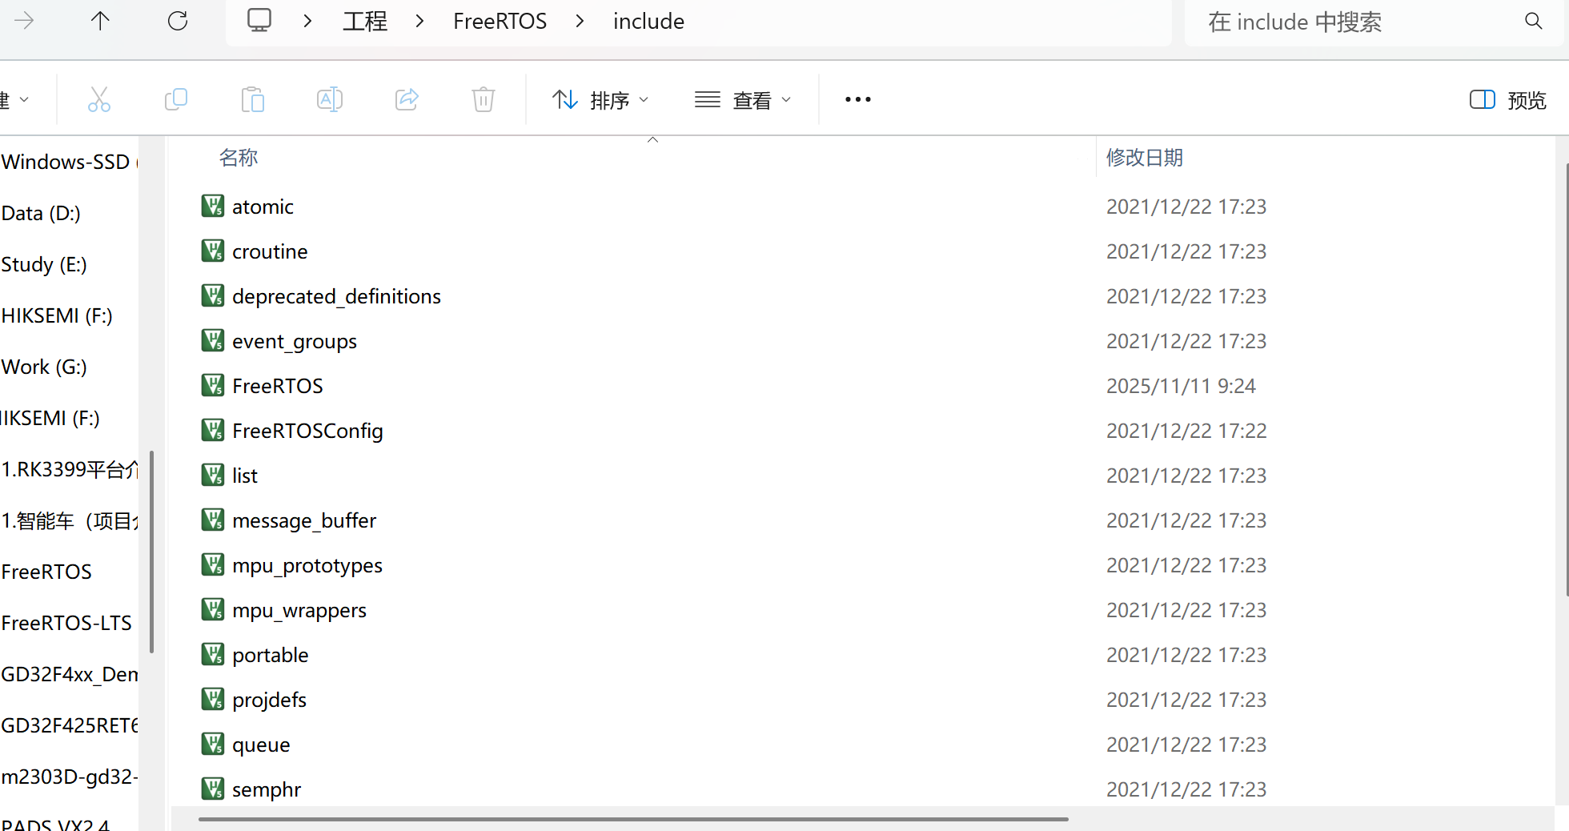Select the deprecated_definitions file icon
The image size is (1569, 831).
pos(212,296)
